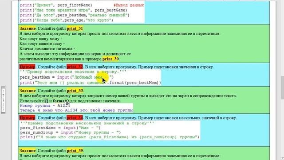Click the bold word format() in print_33 task
Screen dimensions: 284x160
coord(61,101)
